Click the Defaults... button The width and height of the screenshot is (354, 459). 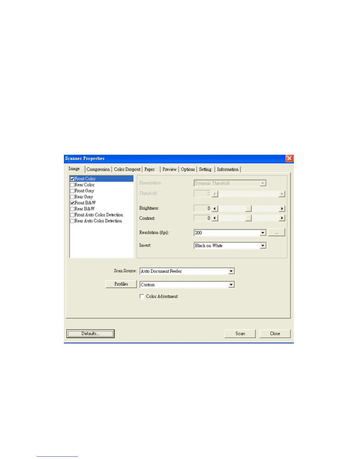coord(91,334)
